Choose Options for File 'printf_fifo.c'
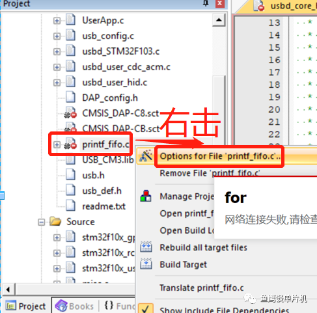 pos(220,156)
